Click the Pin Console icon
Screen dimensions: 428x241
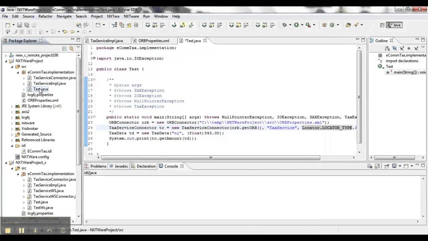click(x=387, y=166)
